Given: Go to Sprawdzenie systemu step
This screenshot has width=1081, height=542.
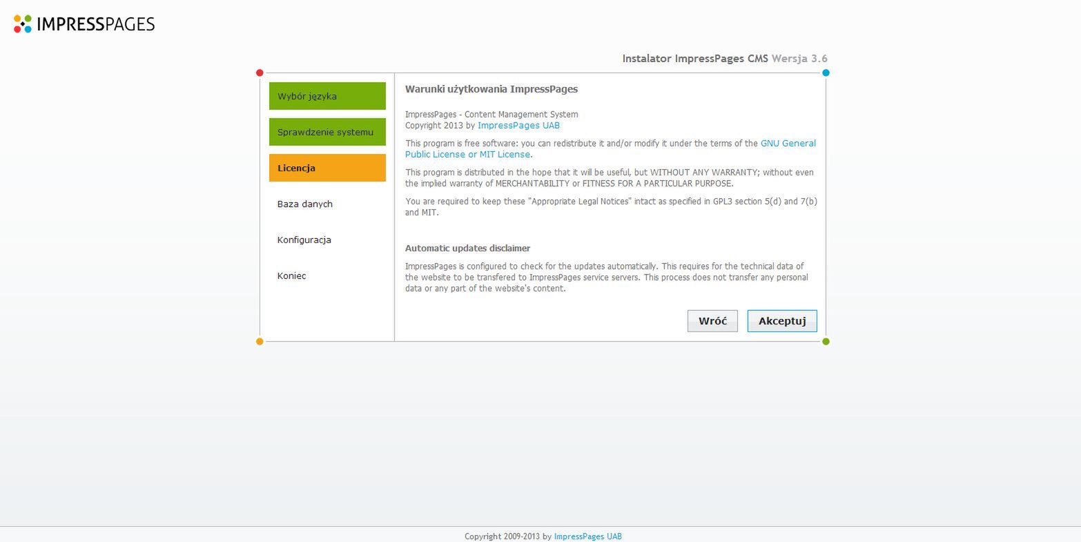Looking at the screenshot, I should pos(327,132).
